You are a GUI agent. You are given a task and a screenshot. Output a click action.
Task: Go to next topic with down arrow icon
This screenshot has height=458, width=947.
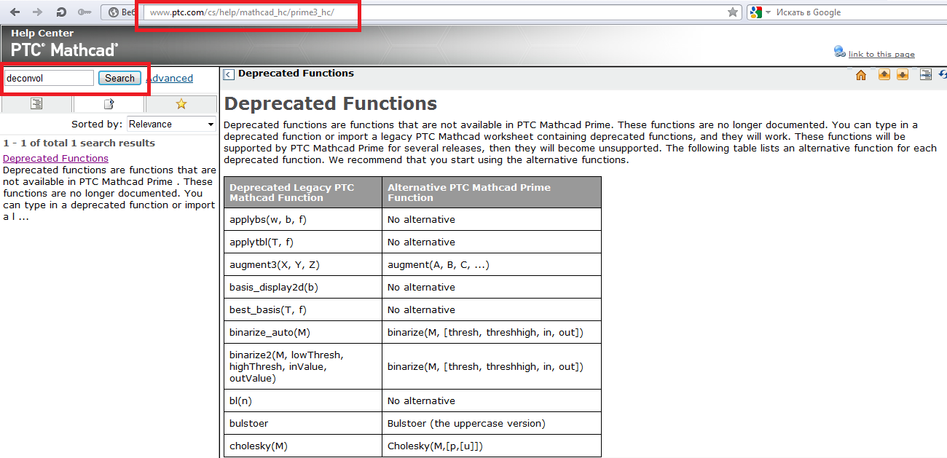[x=903, y=74]
